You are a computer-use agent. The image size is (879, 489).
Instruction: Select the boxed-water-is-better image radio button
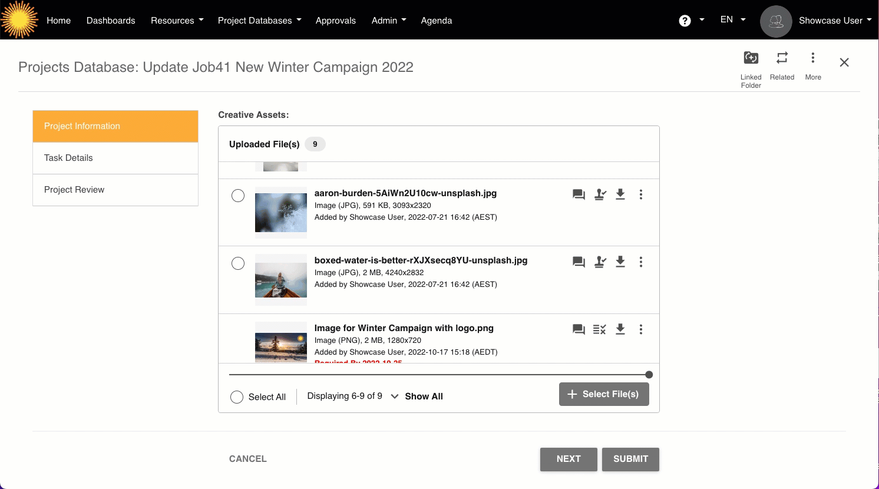tap(238, 263)
